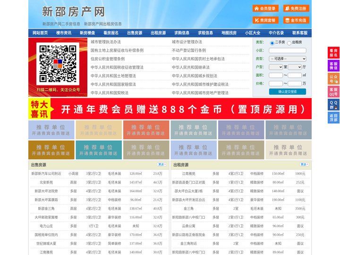Open 国有土地上房屋征收与补偿条例 link
This screenshot has height=255, width=340.
pos(117,51)
